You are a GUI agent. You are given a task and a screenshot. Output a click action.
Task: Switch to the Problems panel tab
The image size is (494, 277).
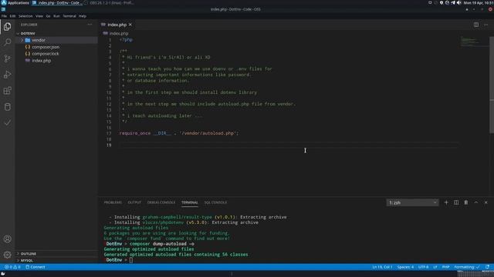[113, 202]
